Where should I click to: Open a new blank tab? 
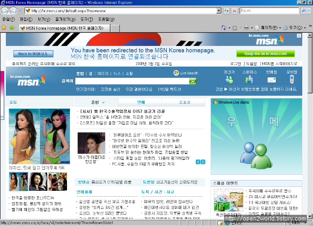[x=115, y=28]
